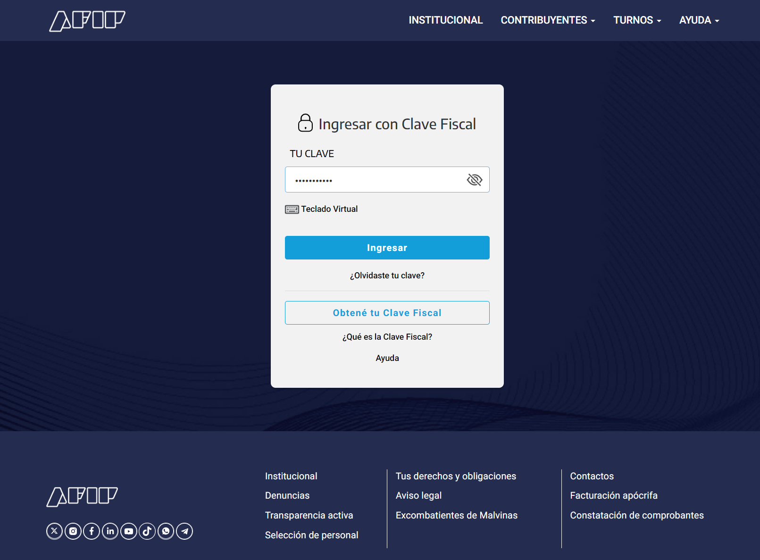Toggle password visibility with the eye icon
Screen dimensions: 760x560
(475, 180)
